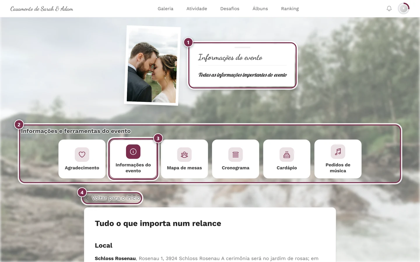
Task: Click the Schloss Rosenau venue name
Action: [115, 259]
